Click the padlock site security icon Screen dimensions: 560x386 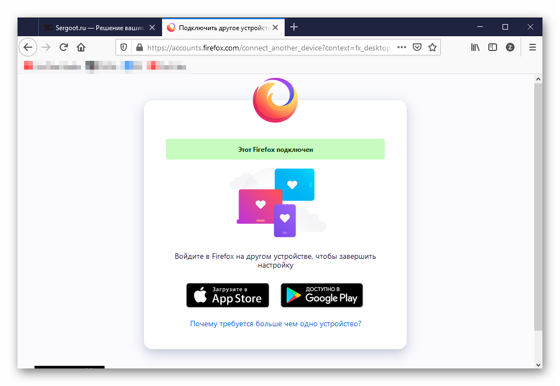[139, 48]
